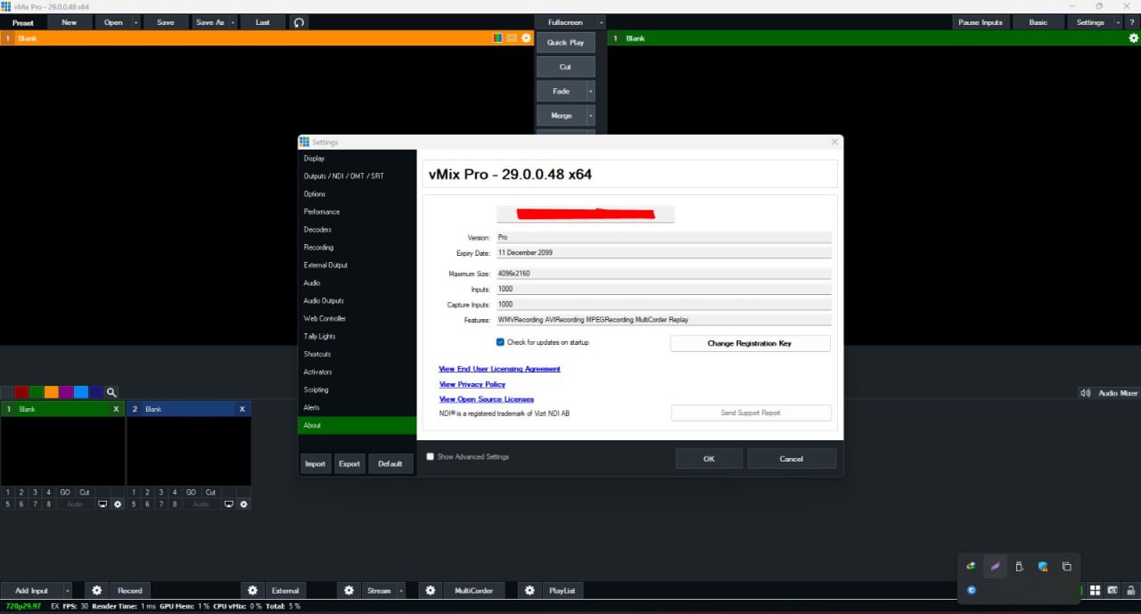Click the Quick Play transition button

pyautogui.click(x=565, y=42)
